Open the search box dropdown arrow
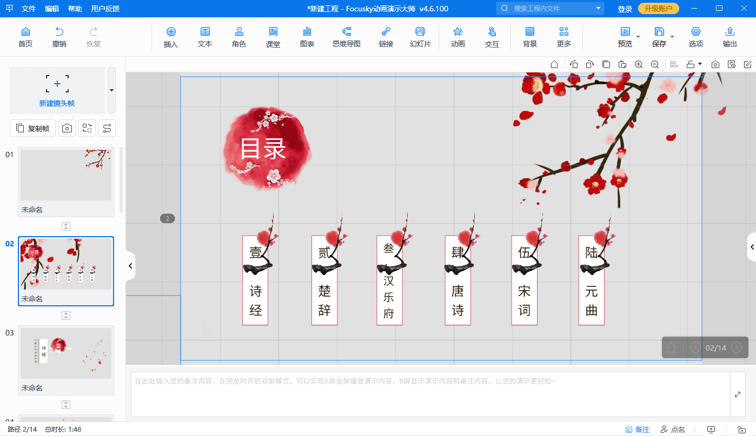 click(x=598, y=8)
